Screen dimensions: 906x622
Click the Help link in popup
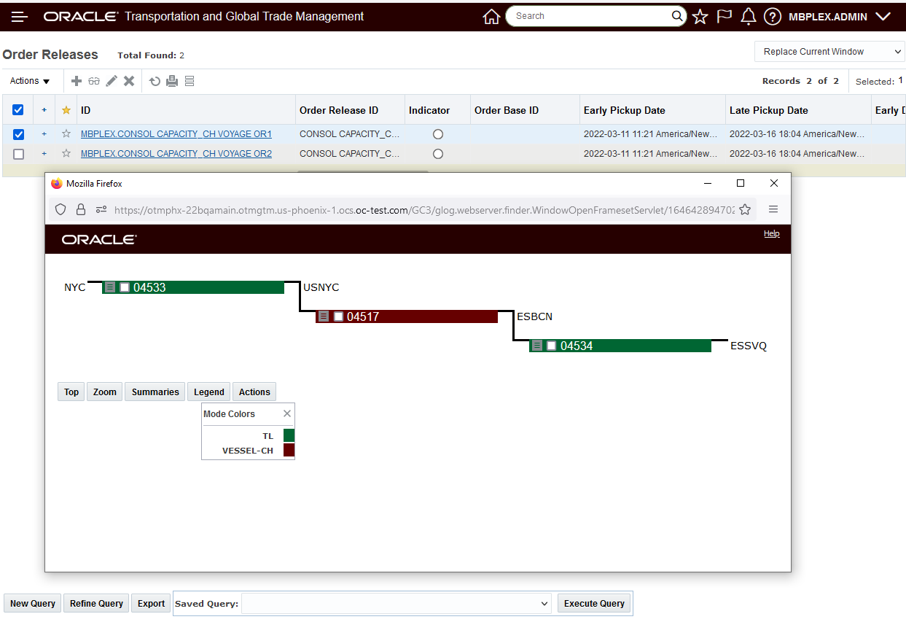coord(772,233)
